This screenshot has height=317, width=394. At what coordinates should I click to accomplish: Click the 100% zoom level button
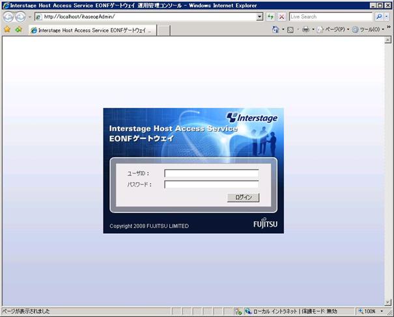tap(367, 311)
